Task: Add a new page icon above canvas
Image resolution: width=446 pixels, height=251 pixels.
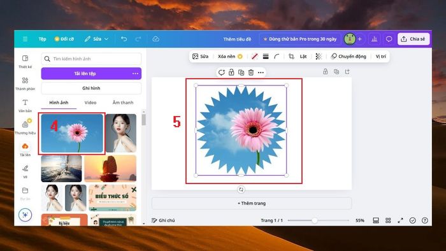Action: (347, 71)
